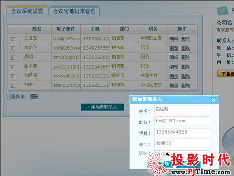This screenshot has height=176, width=234.
Task: Click the 电子邮件 column header
Action: (66, 29)
